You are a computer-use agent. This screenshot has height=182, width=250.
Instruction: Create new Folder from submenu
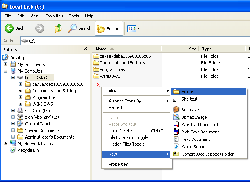[x=208, y=92]
